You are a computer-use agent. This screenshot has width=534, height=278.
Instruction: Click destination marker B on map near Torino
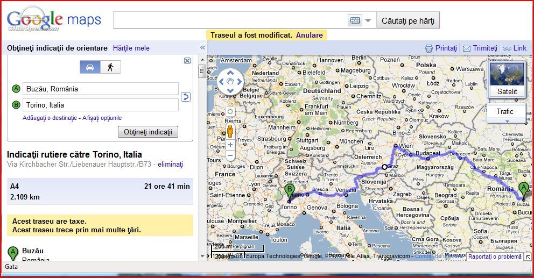pyautogui.click(x=290, y=193)
